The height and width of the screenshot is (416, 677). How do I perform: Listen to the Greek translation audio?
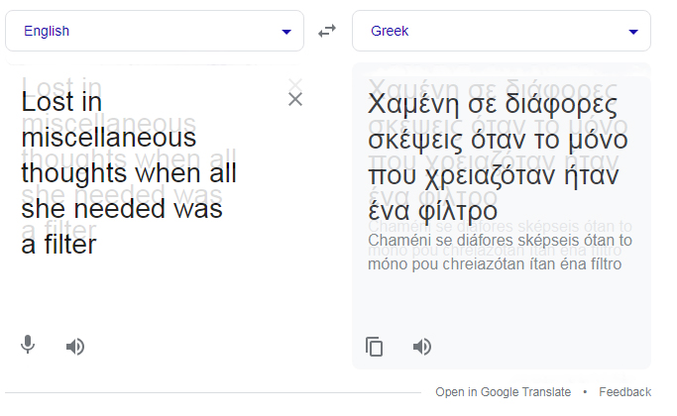coord(422,346)
